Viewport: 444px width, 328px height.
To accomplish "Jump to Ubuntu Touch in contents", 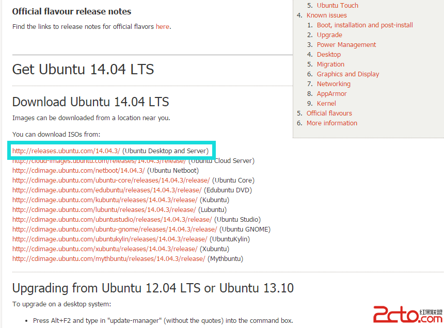I will [x=338, y=5].
